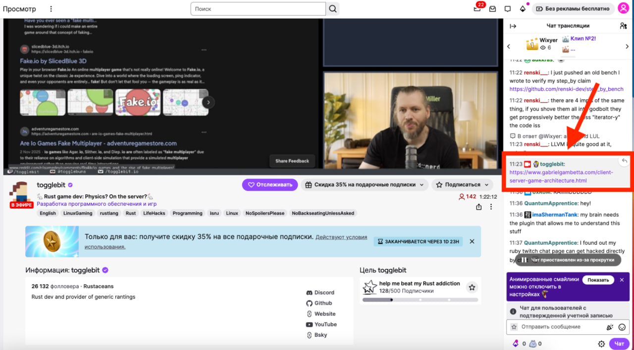Click the streamer webcam video
Screen dimensions: 634x350
click(x=410, y=121)
